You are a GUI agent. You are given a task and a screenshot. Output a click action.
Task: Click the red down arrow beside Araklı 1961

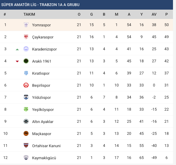[x=17, y=61]
